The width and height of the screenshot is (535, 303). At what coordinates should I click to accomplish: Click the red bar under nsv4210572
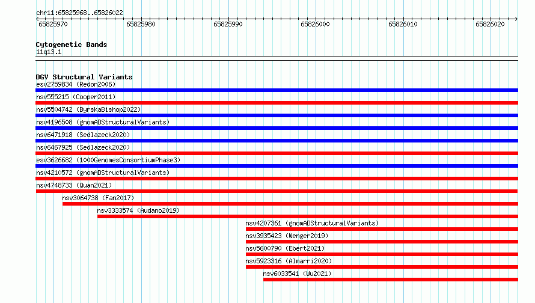tap(277, 179)
